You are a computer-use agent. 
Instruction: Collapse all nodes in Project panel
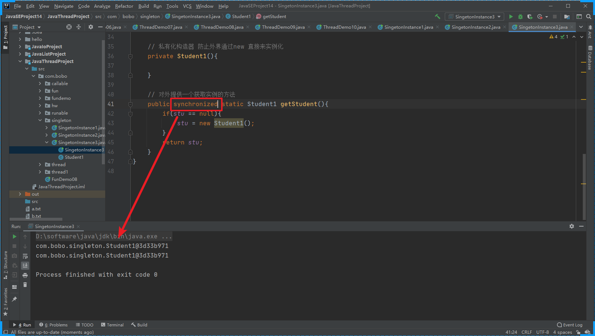(79, 27)
